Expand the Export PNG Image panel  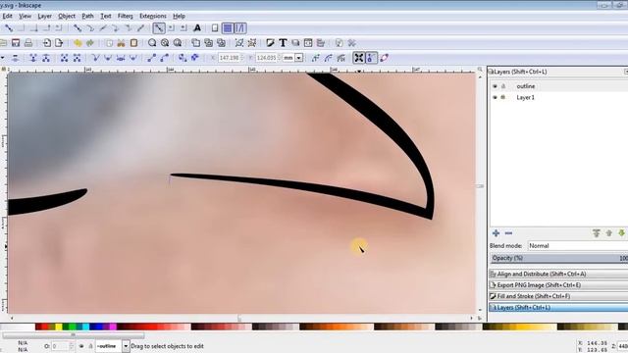(x=558, y=285)
